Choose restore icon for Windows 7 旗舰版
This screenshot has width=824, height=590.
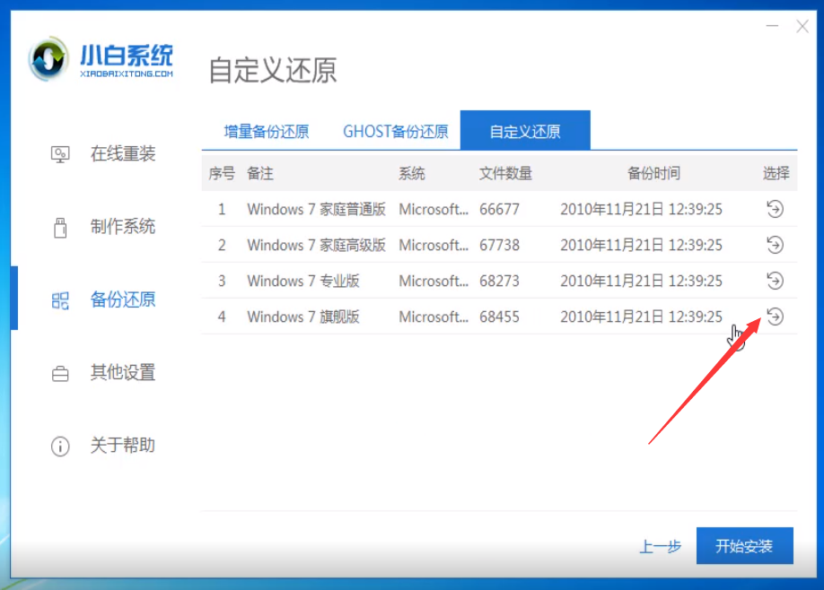775,317
